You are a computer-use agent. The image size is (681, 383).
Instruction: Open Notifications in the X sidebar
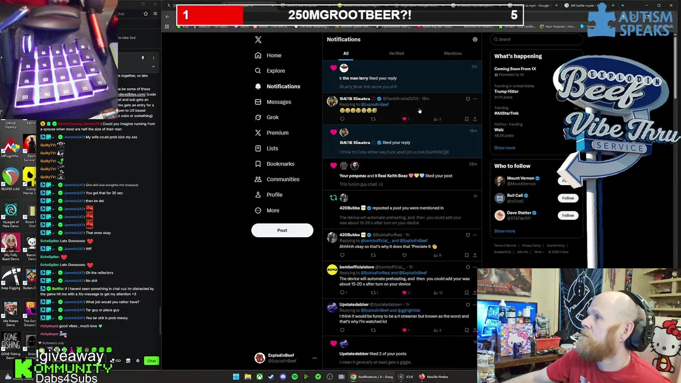click(277, 86)
